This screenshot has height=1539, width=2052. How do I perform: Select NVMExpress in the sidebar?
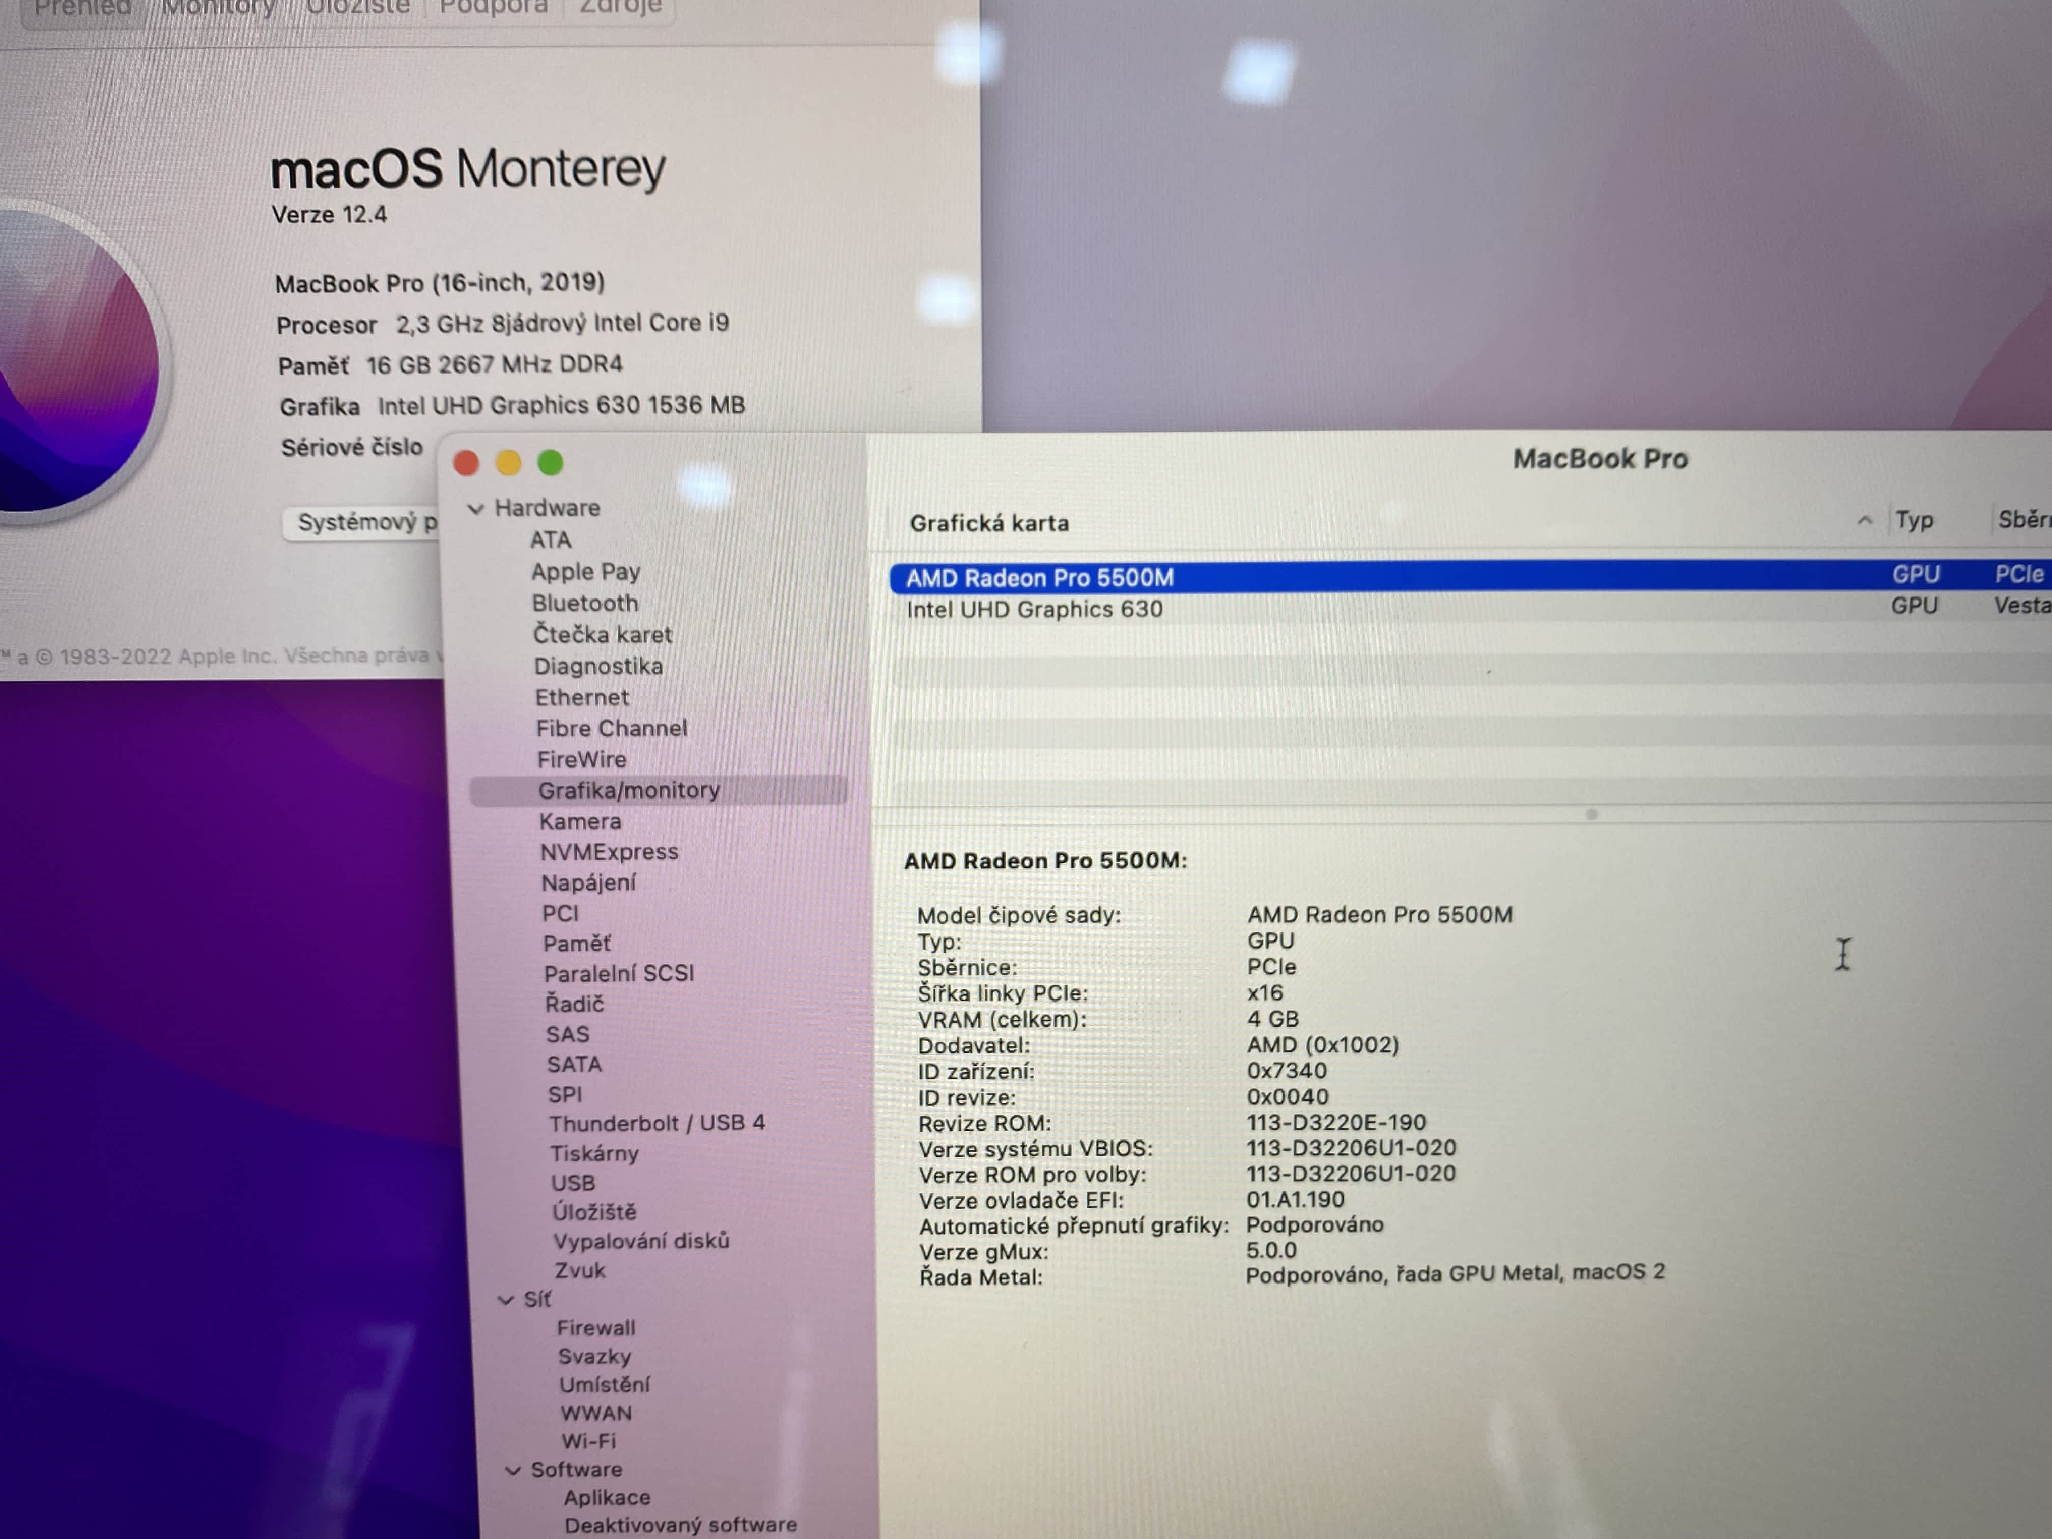tap(610, 851)
